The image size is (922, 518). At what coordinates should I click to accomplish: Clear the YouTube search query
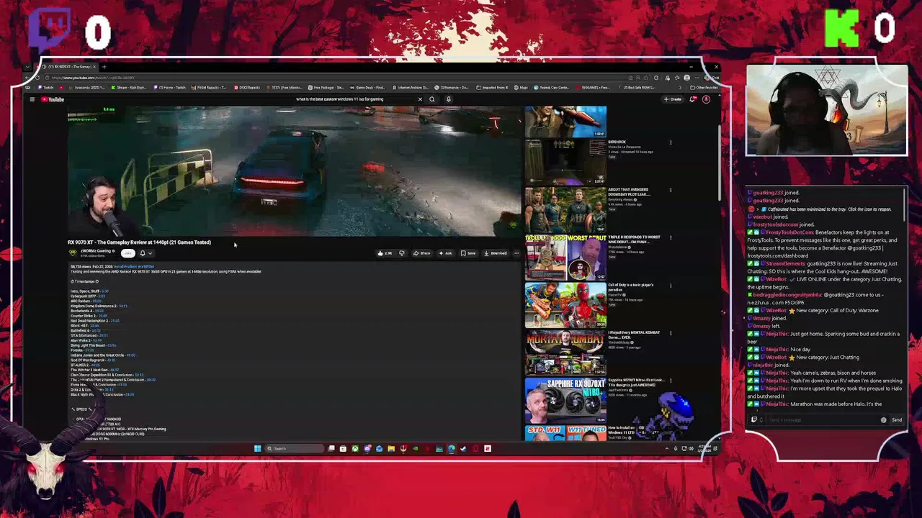coord(420,99)
